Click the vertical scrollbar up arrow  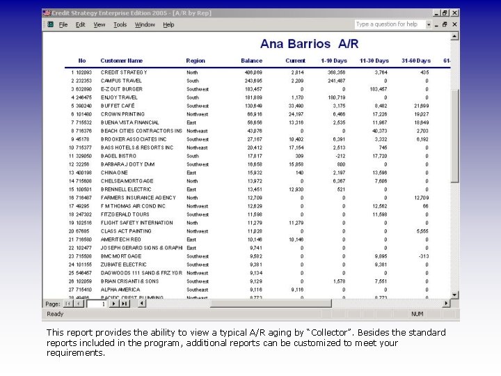click(454, 36)
